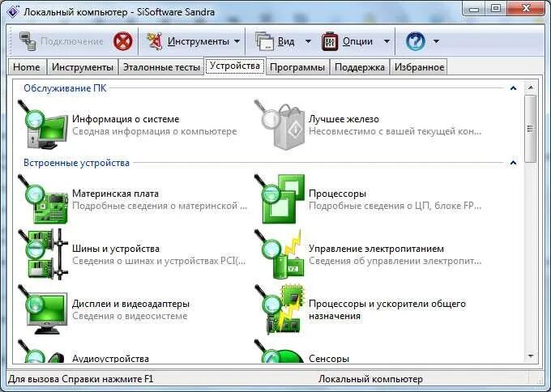Screen dimensions: 551x392
Task: Collapse the Обслуживание ПК section
Action: tap(513, 88)
